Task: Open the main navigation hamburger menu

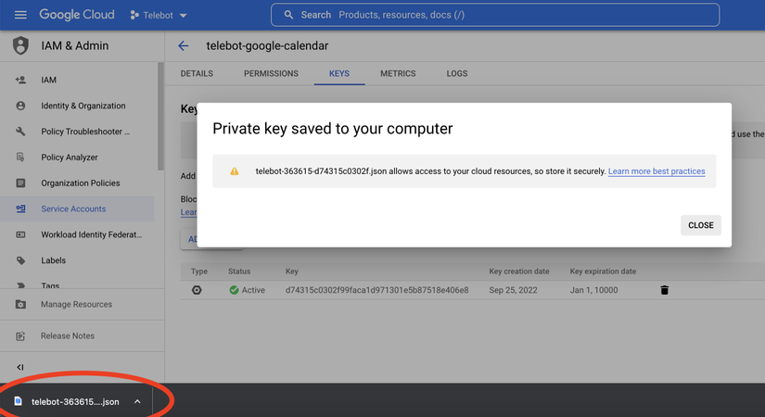Action: coord(20,15)
